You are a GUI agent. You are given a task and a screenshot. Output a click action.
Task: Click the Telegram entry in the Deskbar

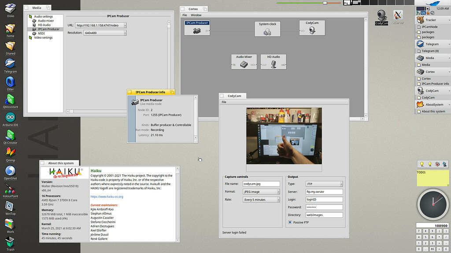click(432, 44)
